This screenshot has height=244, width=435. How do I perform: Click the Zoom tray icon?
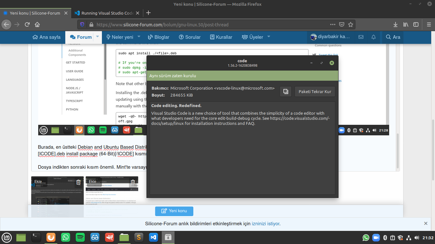[x=376, y=238]
